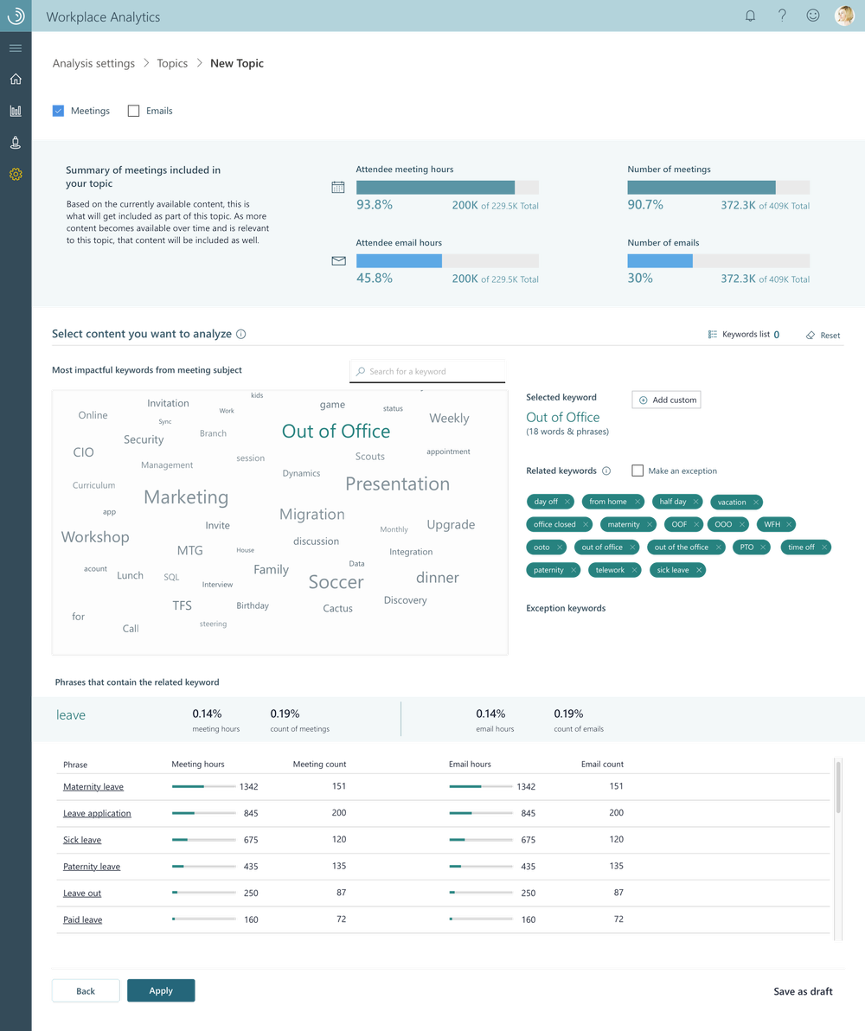Open the notifications bell
This screenshot has width=865, height=1031.
click(x=750, y=15)
